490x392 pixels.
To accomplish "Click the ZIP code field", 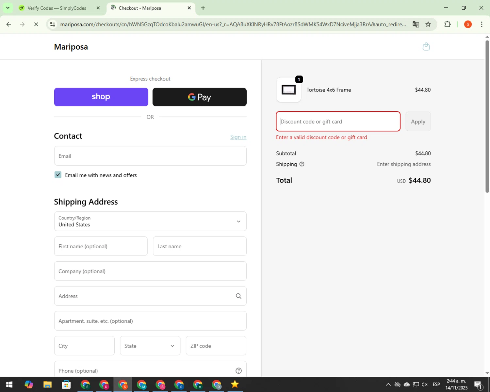I will [x=216, y=346].
